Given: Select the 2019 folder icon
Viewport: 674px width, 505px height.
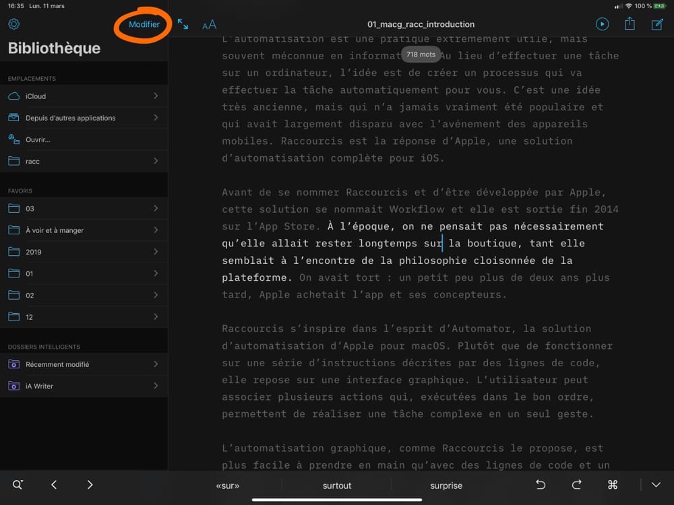Looking at the screenshot, I should [x=13, y=252].
